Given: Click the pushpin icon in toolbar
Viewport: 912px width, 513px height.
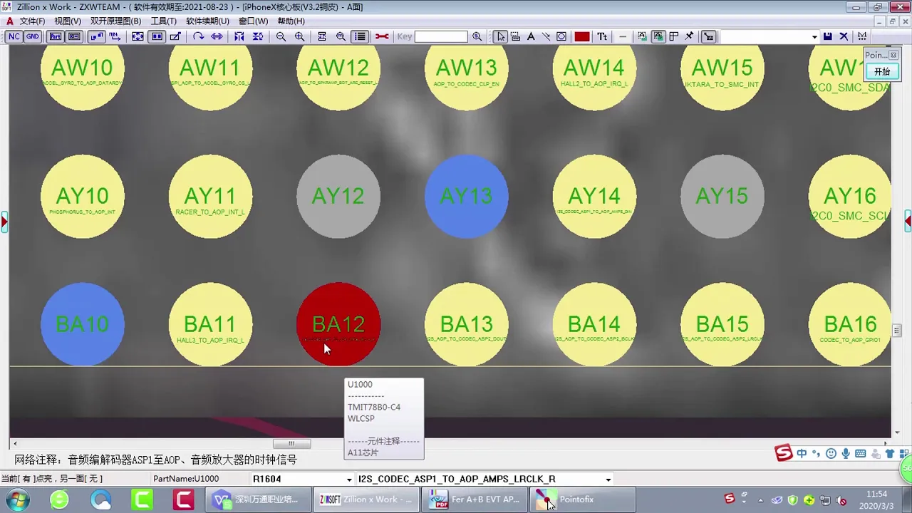Looking at the screenshot, I should [x=689, y=36].
